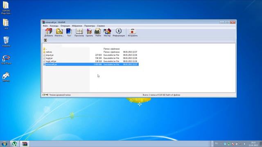Open the taskbar clock and date

tap(253, 144)
